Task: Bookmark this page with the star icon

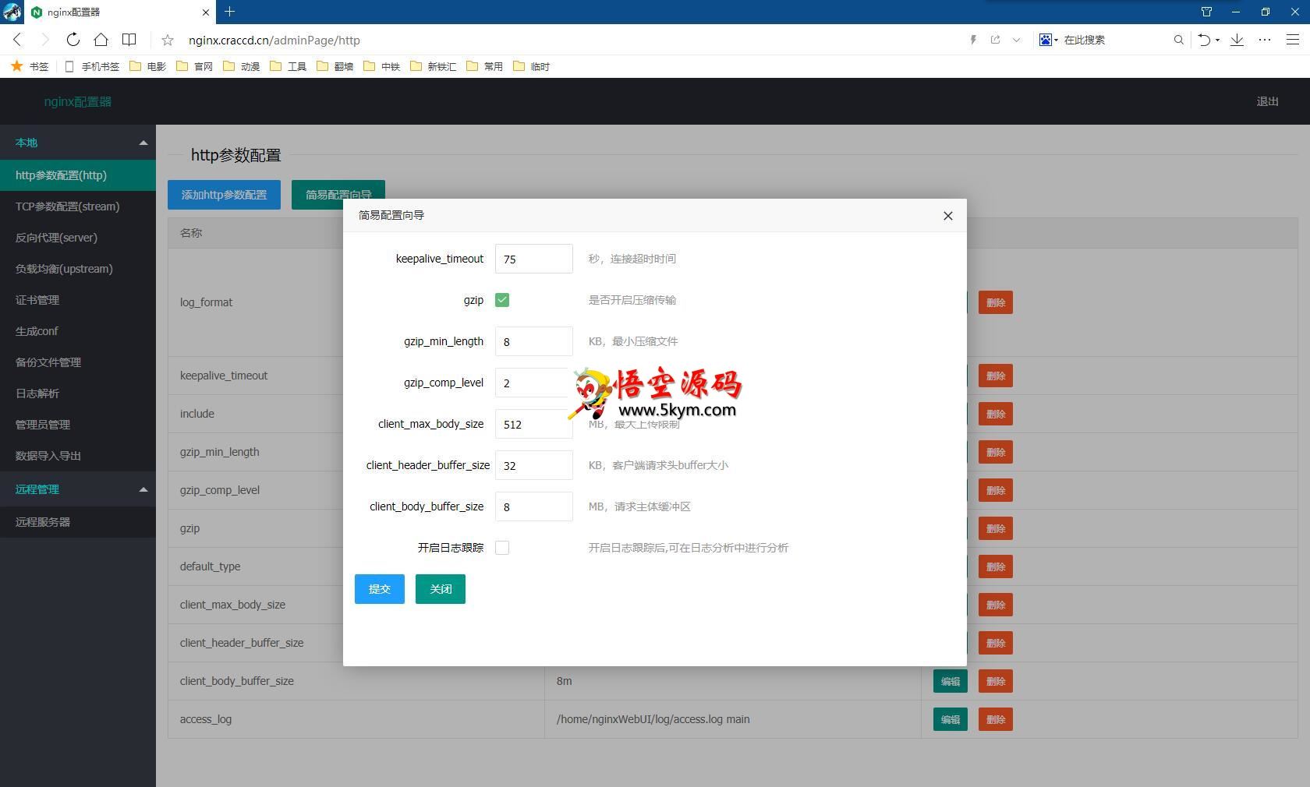Action: point(168,40)
